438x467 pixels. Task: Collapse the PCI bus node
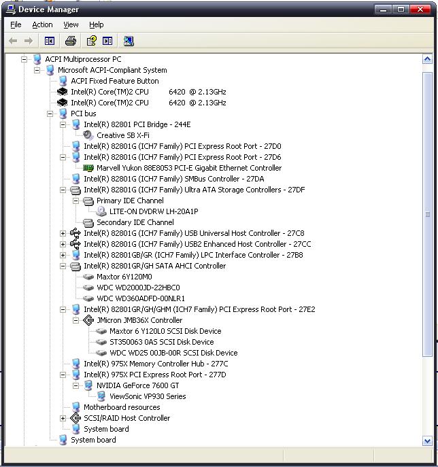[x=50, y=114]
